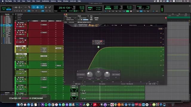Viewport: 191px width, 107px height.
Task: Open the Finder icon in the Dock
Action: (x=18, y=105)
